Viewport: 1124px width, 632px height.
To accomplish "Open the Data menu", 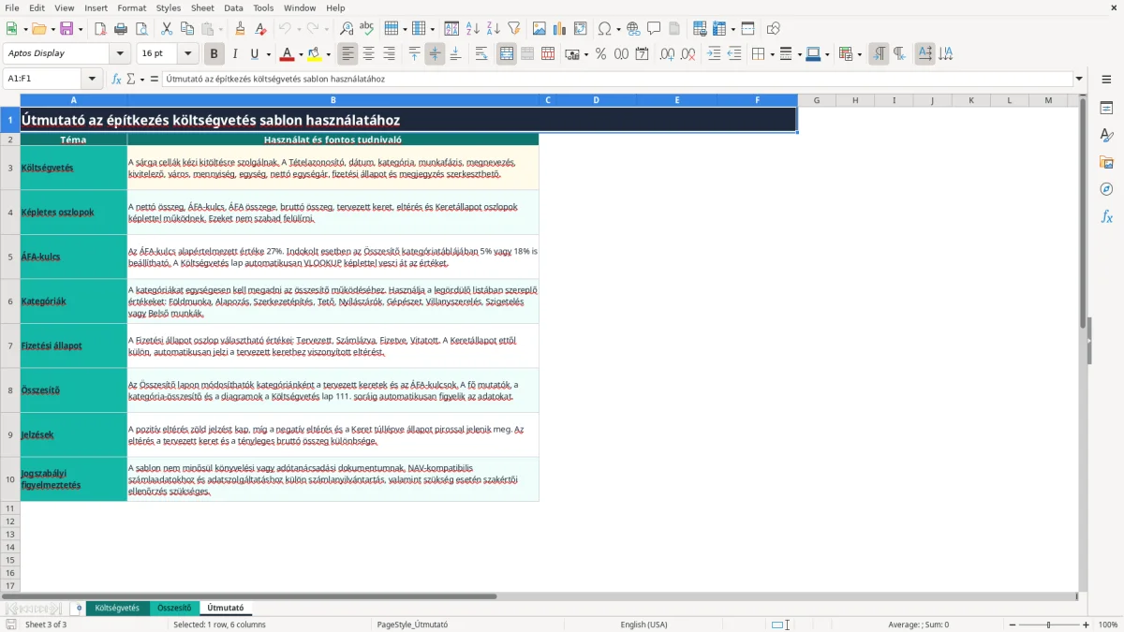I will pyautogui.click(x=233, y=7).
